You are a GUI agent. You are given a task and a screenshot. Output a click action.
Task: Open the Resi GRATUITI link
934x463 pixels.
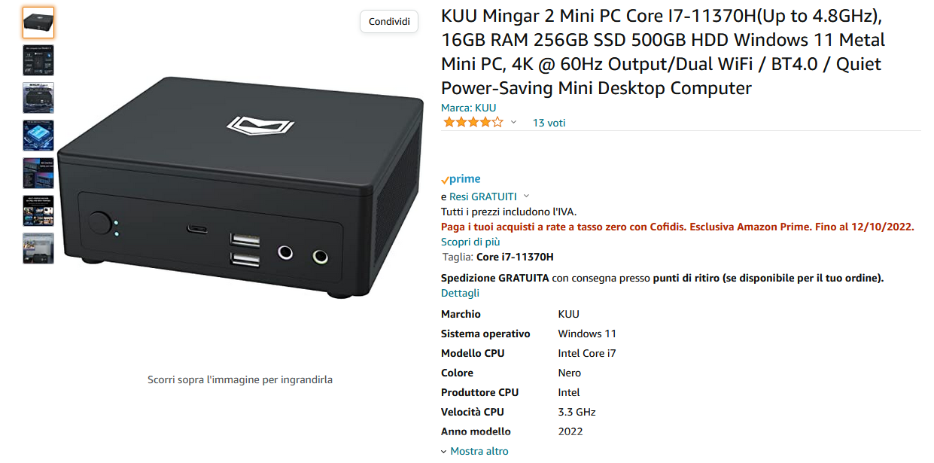483,196
